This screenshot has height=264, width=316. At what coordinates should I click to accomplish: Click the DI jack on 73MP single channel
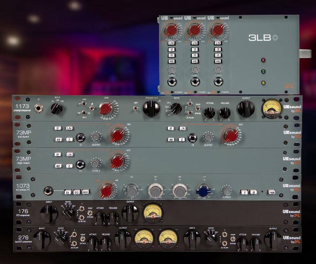(x=80, y=164)
